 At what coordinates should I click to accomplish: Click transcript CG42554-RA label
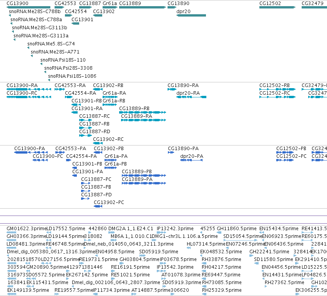[80, 93]
